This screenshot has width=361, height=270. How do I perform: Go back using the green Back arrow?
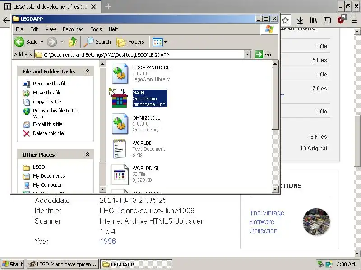point(19,42)
